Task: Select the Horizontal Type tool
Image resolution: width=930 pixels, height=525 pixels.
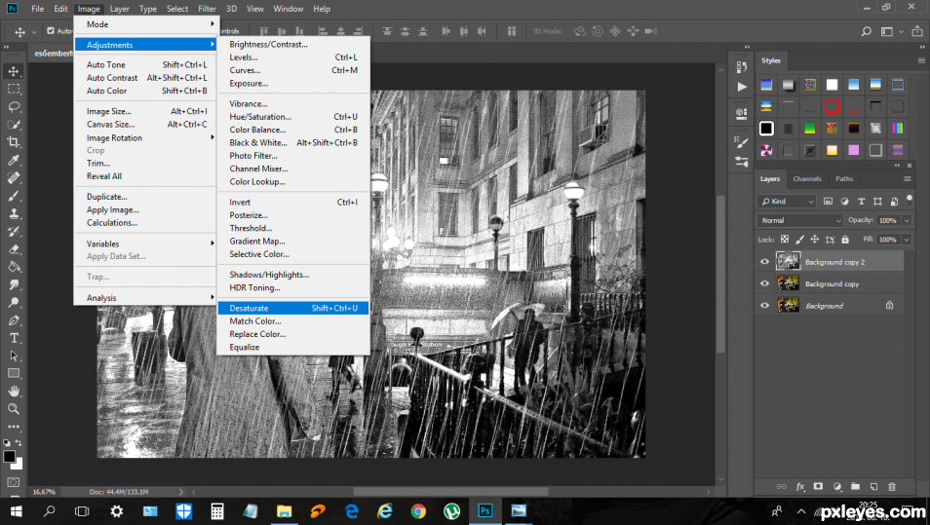Action: pos(13,338)
